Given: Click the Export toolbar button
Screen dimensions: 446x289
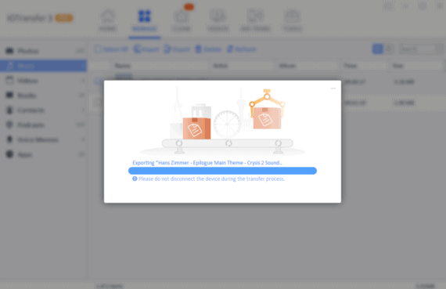Looking at the screenshot, I should pyautogui.click(x=177, y=49).
